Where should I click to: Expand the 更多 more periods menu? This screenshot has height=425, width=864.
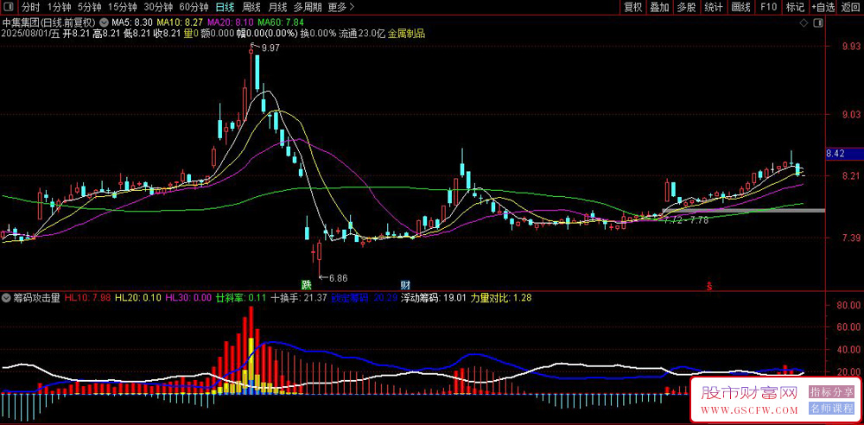tap(341, 7)
